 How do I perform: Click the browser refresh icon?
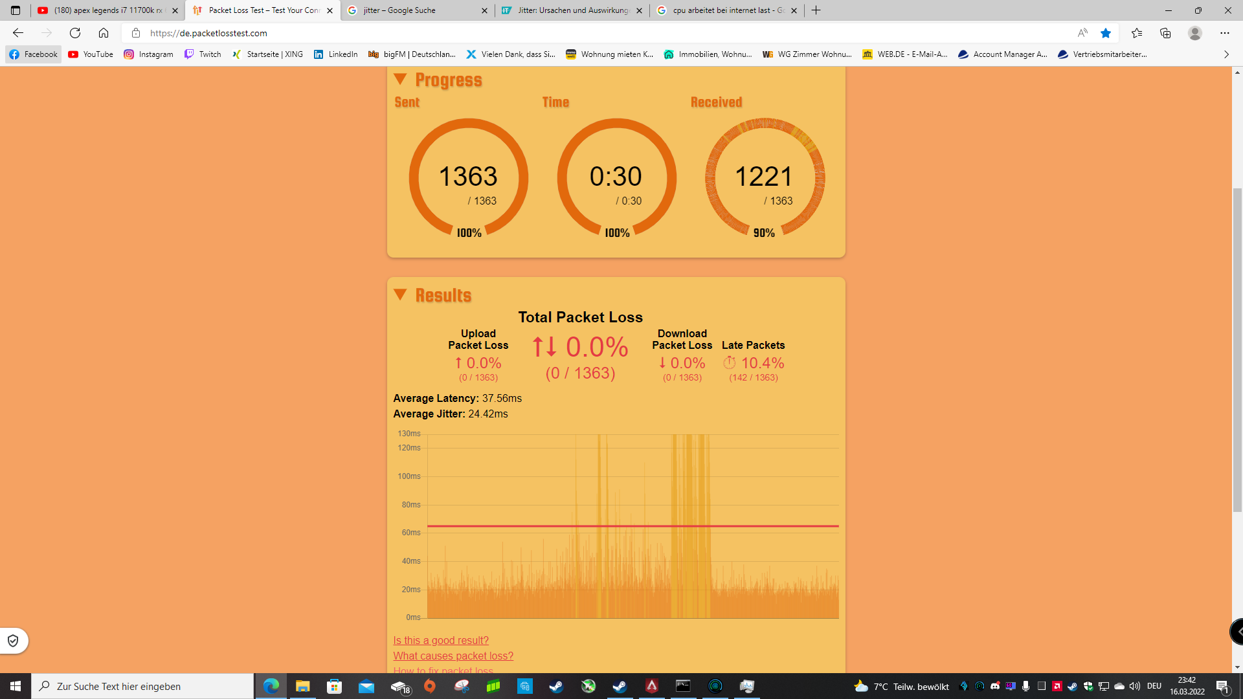75,33
